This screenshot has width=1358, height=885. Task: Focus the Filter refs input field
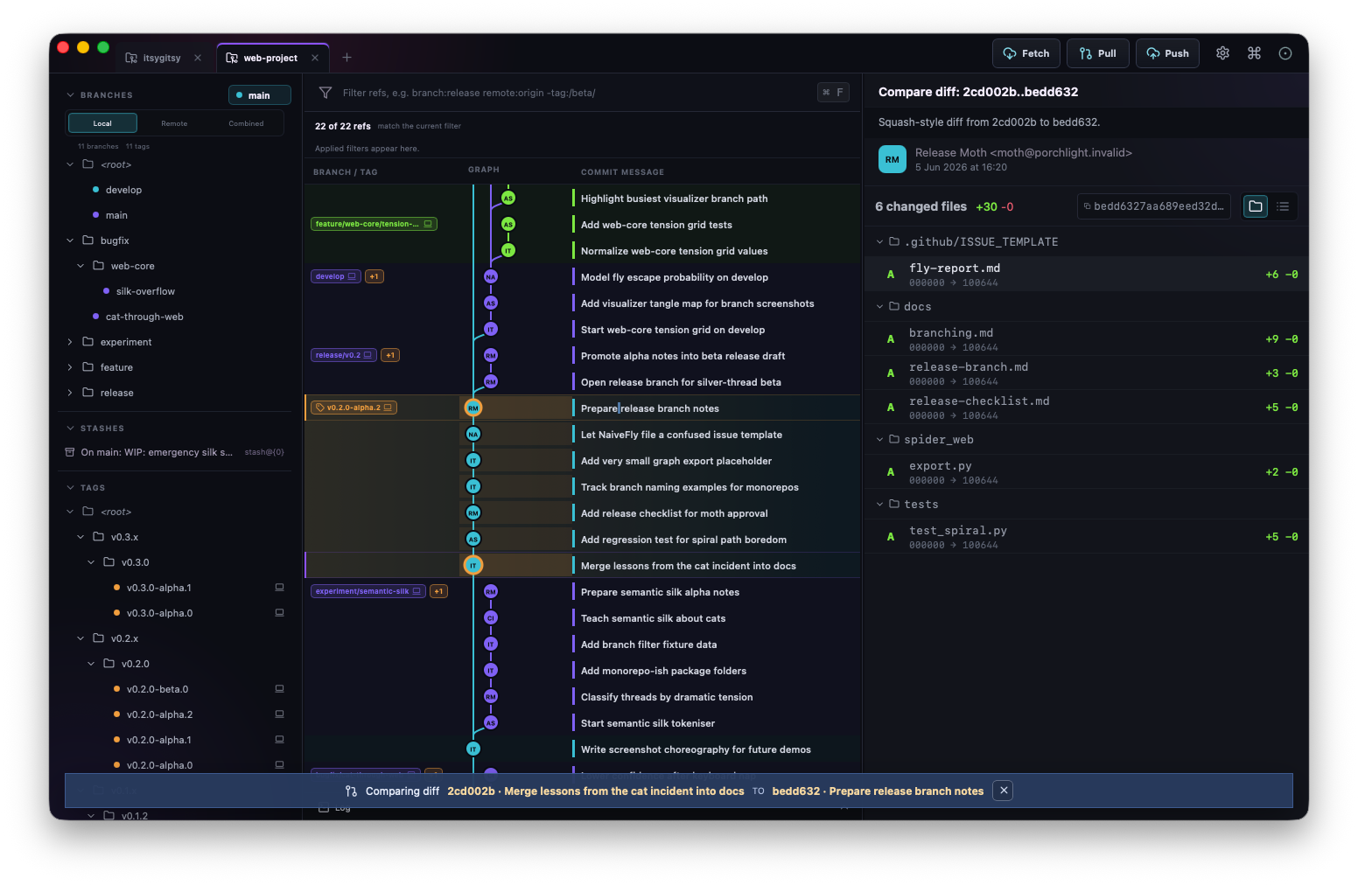(x=573, y=93)
